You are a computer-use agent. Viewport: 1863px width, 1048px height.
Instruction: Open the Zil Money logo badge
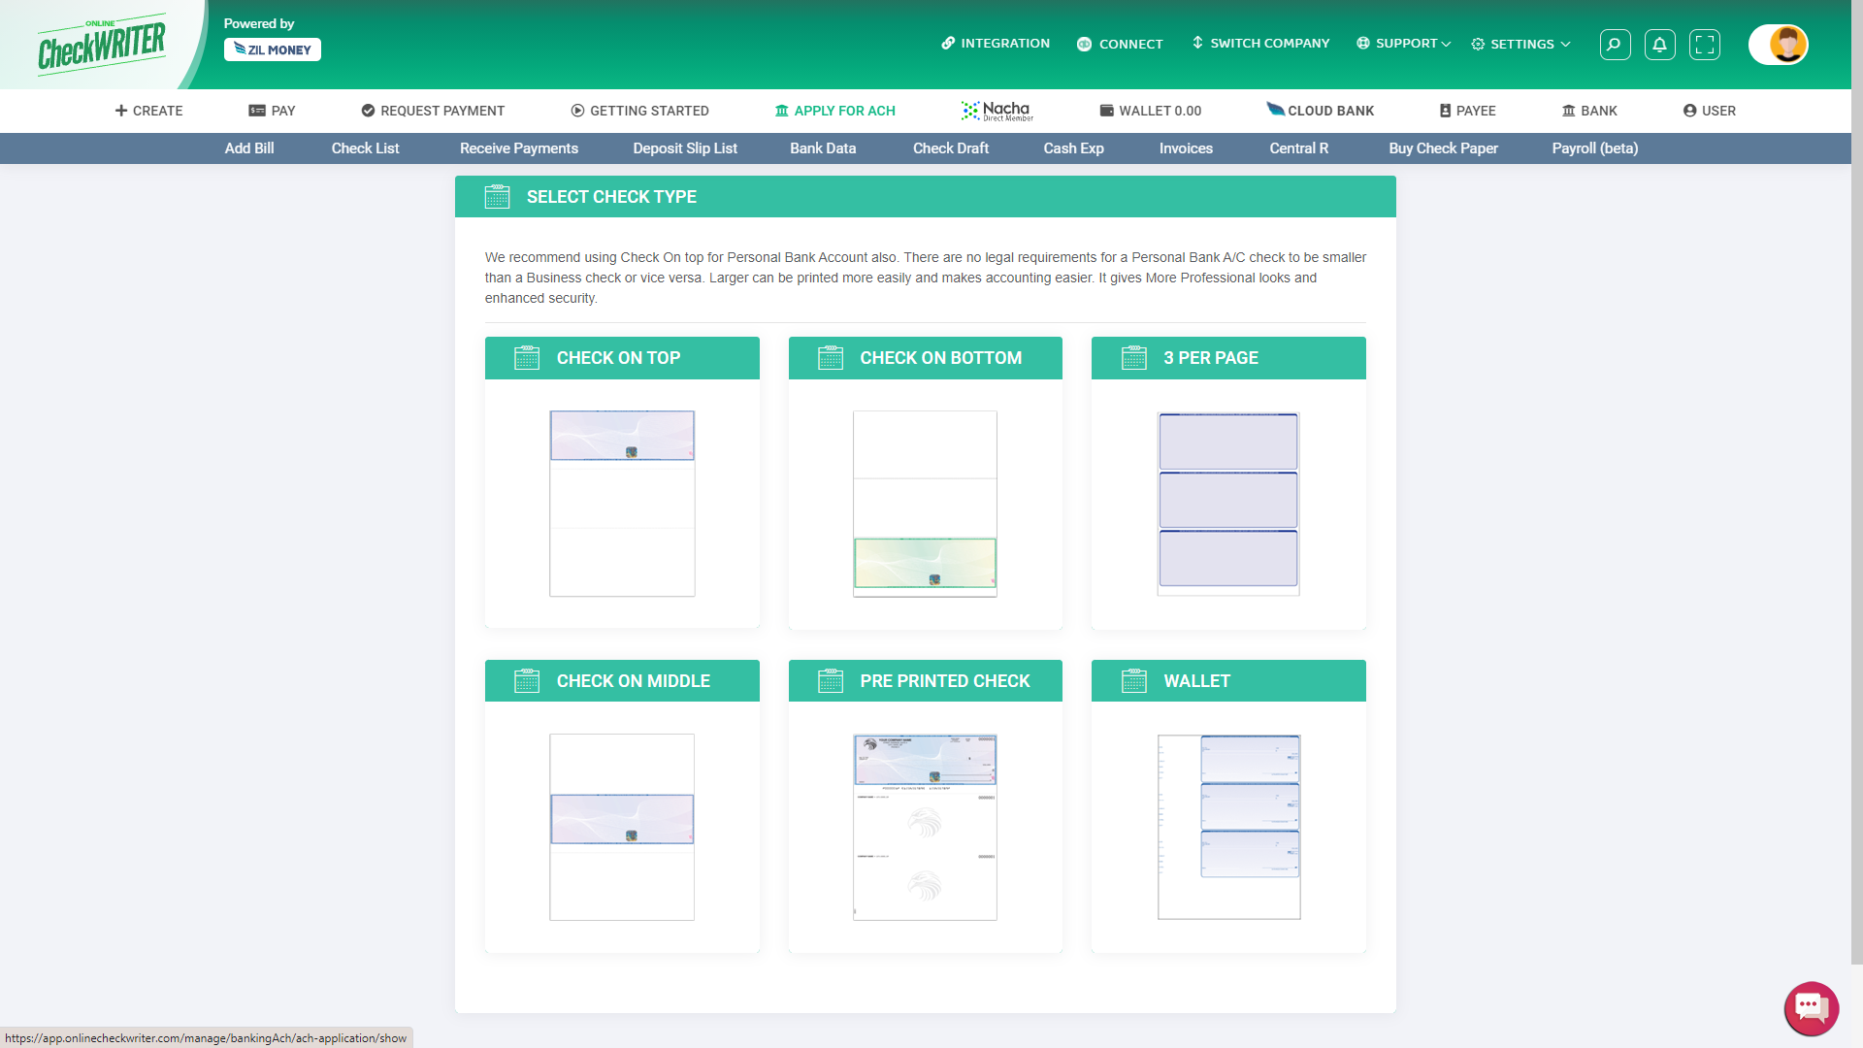[273, 49]
